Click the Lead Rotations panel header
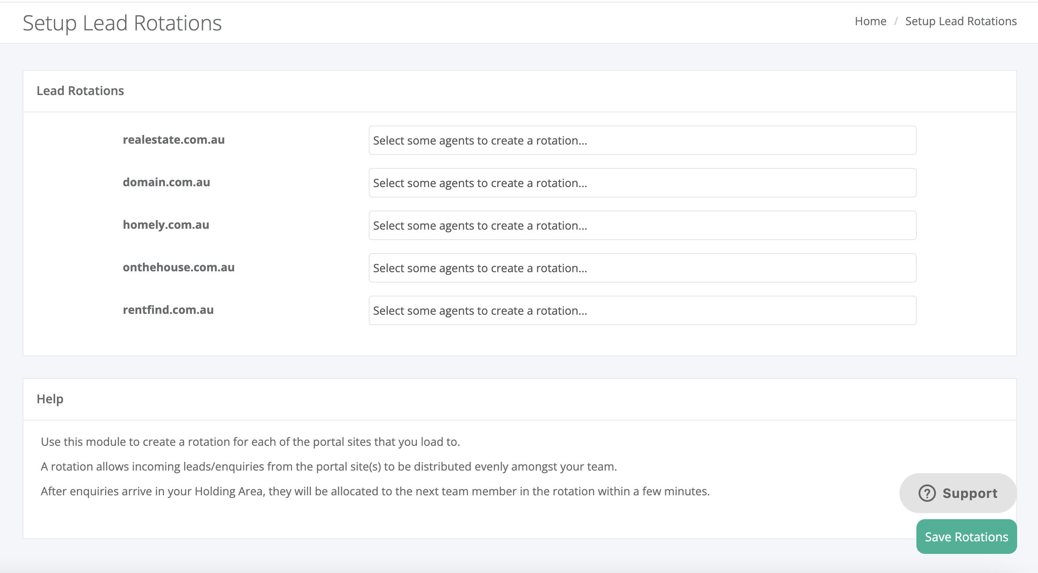Viewport: 1038px width, 573px height. click(80, 91)
